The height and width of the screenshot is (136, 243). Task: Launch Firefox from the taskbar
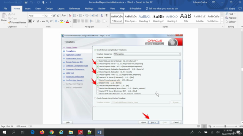(42, 132)
